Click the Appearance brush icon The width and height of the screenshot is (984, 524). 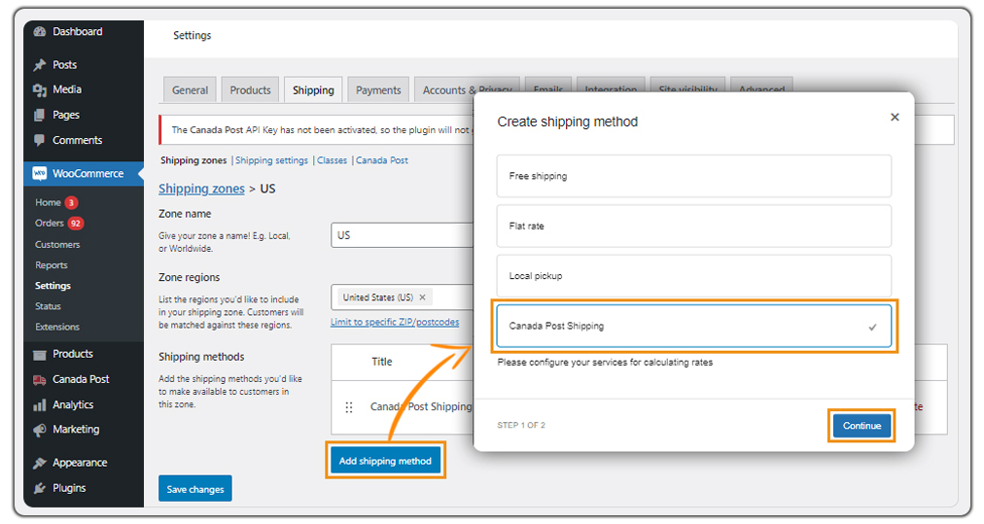40,463
